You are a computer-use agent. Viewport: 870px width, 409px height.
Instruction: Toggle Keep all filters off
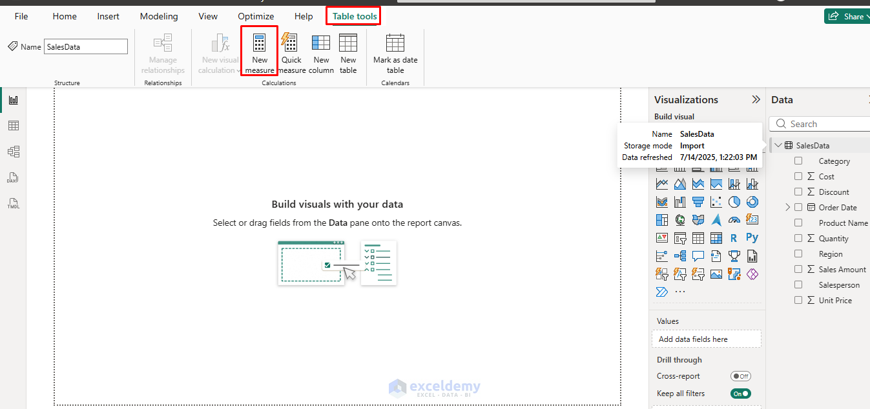tap(741, 393)
